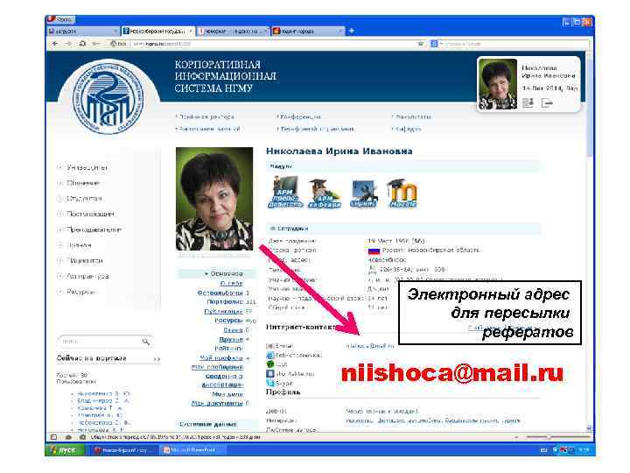Open the Публикации profile link
The height and width of the screenshot is (473, 630).
coord(223,311)
